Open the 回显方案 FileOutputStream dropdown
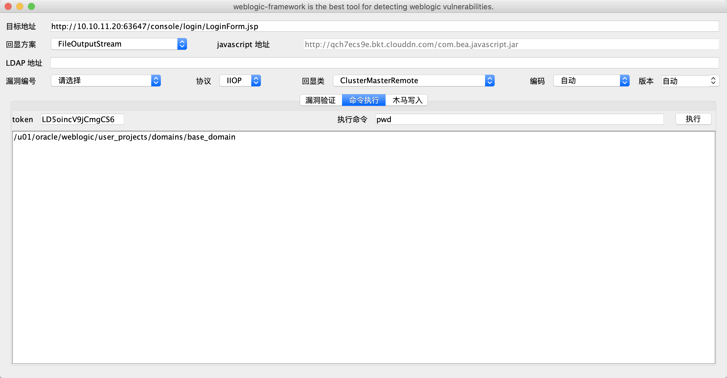The image size is (727, 378). point(119,44)
